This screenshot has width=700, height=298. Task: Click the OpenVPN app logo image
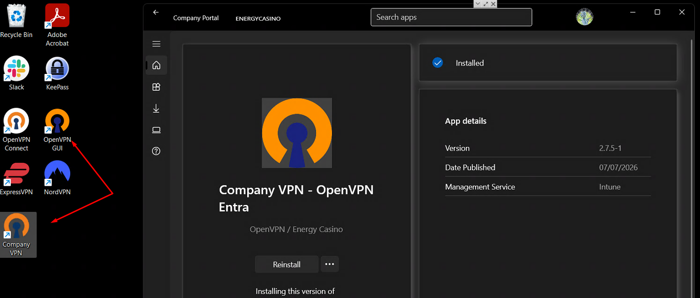pos(297,133)
